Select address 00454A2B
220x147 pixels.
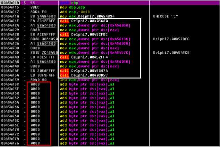click(10, 34)
